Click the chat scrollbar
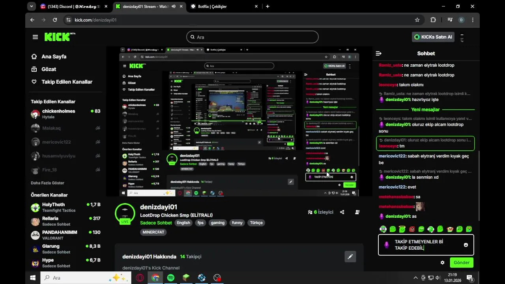 click(479, 185)
